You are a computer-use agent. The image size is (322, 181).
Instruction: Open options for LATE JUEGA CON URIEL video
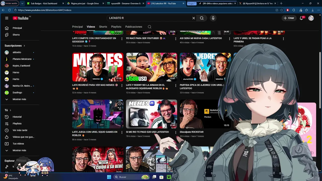tap(122, 132)
